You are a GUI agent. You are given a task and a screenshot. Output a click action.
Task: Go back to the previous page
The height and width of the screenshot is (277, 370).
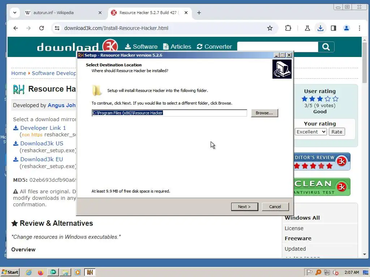16,28
